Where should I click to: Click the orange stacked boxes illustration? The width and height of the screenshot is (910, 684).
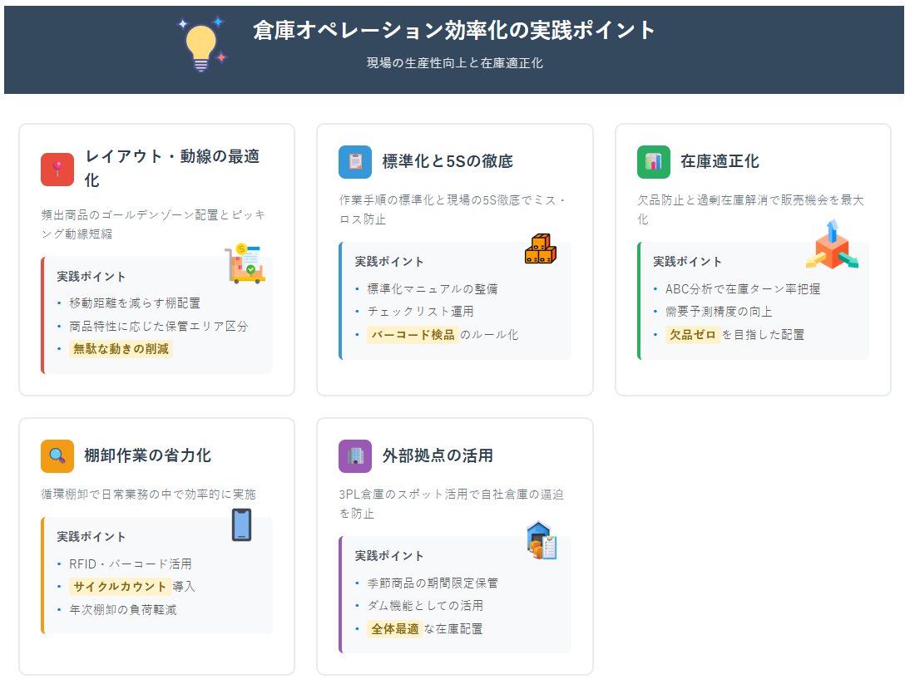pyautogui.click(x=541, y=249)
